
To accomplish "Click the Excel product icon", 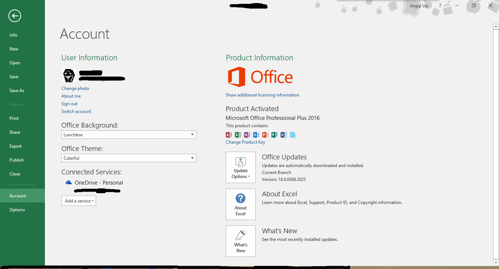I will [238, 135].
